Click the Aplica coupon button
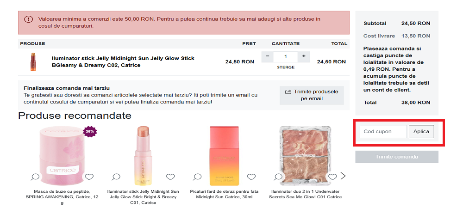Viewport: 463px width, 208px height. (421, 132)
